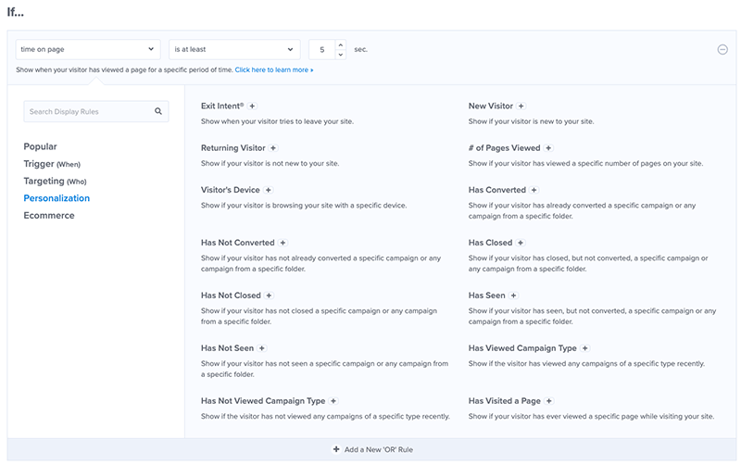This screenshot has height=465, width=741.
Task: Click Add a New 'OR' Rule
Action: pyautogui.click(x=373, y=449)
